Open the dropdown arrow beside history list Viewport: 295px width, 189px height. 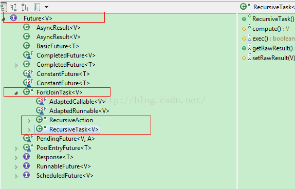pos(46,7)
